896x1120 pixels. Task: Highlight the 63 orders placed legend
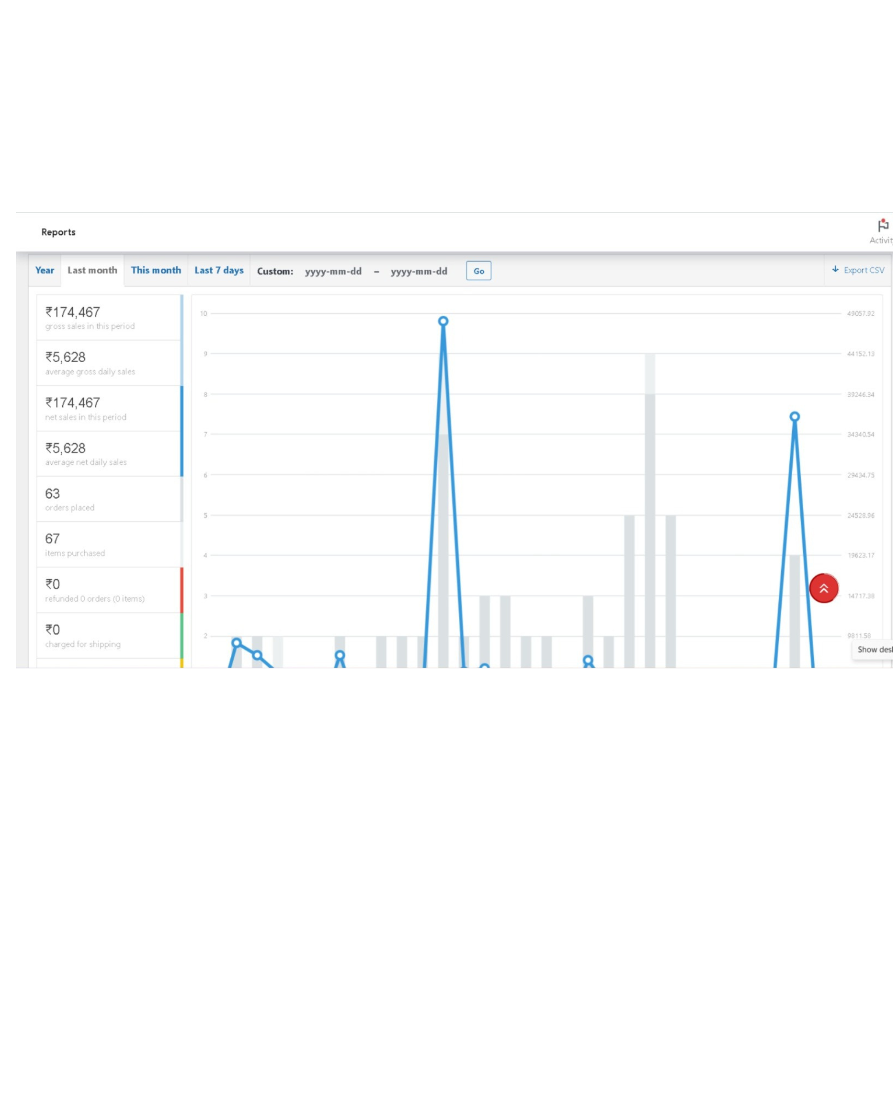110,499
